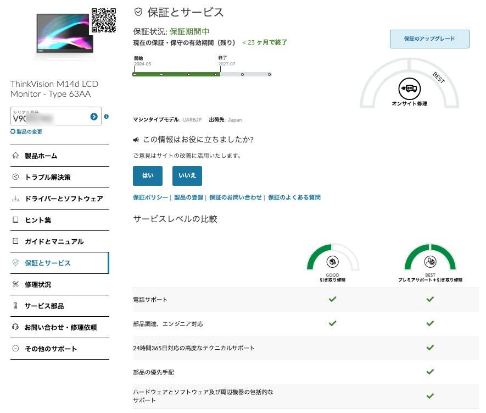486x413 pixels.
Task: Open 修理状況 menu item
Action: click(60, 284)
